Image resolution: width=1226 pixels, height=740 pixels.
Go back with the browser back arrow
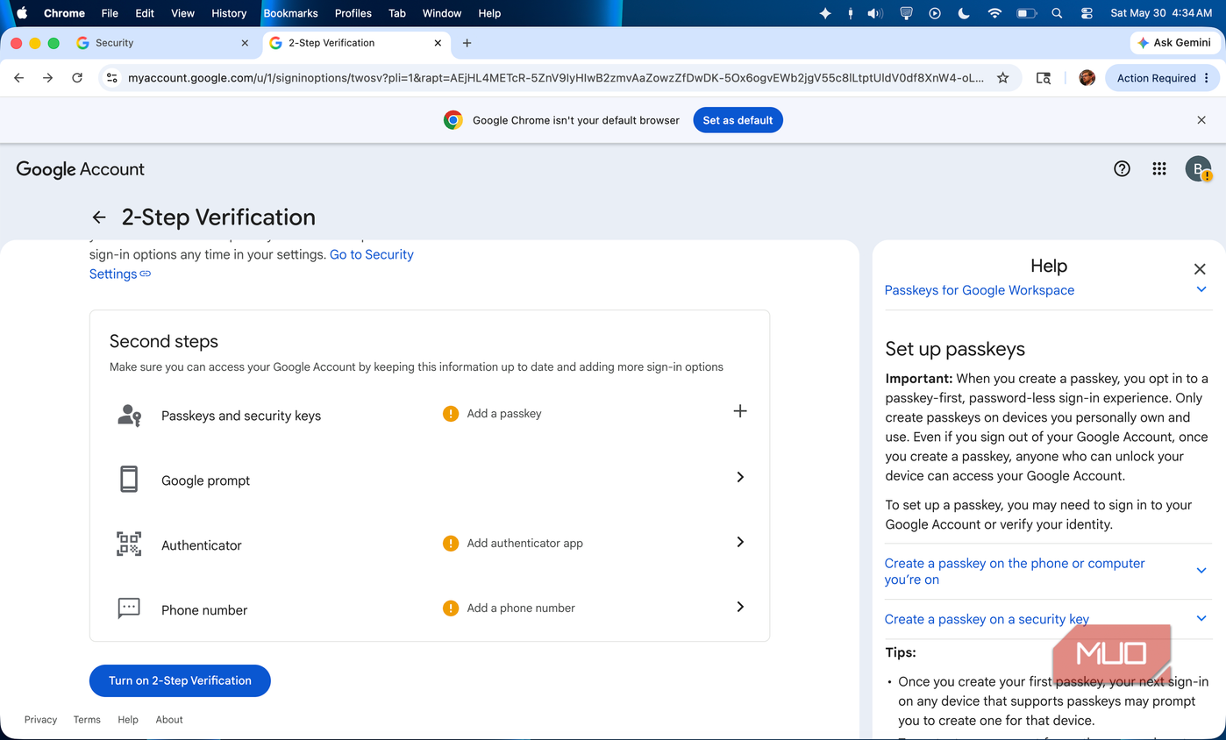[x=19, y=78]
